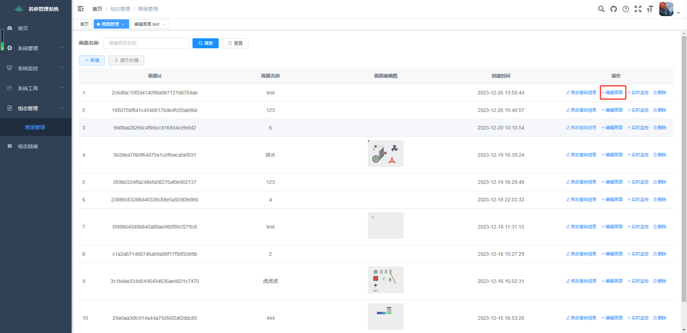Click the scrollbar down arrow

(x=684, y=330)
